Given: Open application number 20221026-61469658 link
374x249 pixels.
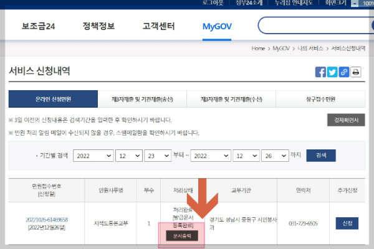Looking at the screenshot, I should click(47, 220).
